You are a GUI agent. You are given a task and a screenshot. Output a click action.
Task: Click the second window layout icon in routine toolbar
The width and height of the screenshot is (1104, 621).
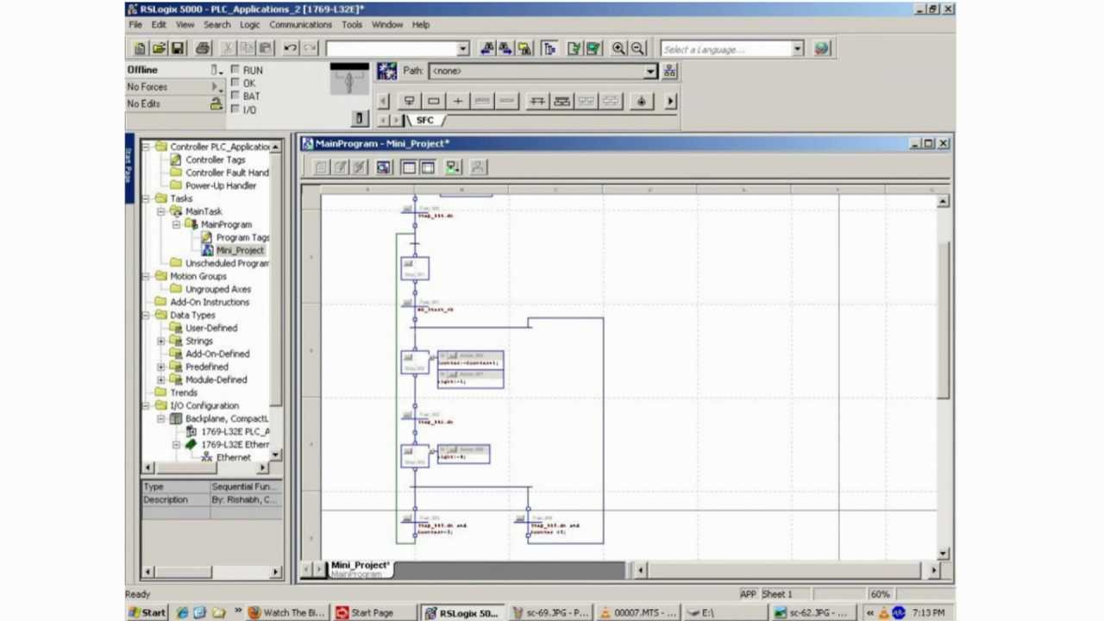pos(428,167)
